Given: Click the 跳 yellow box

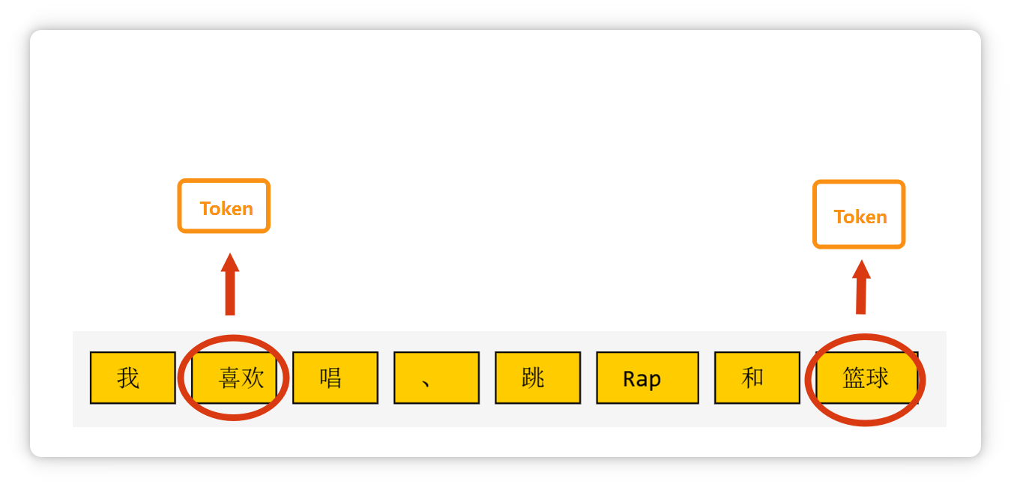Looking at the screenshot, I should (537, 378).
